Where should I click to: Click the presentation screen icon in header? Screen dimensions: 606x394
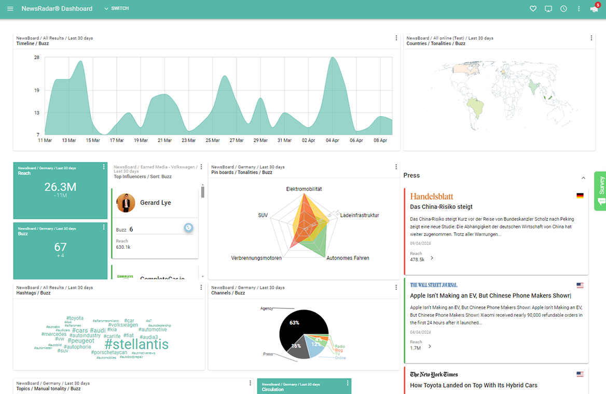[548, 9]
